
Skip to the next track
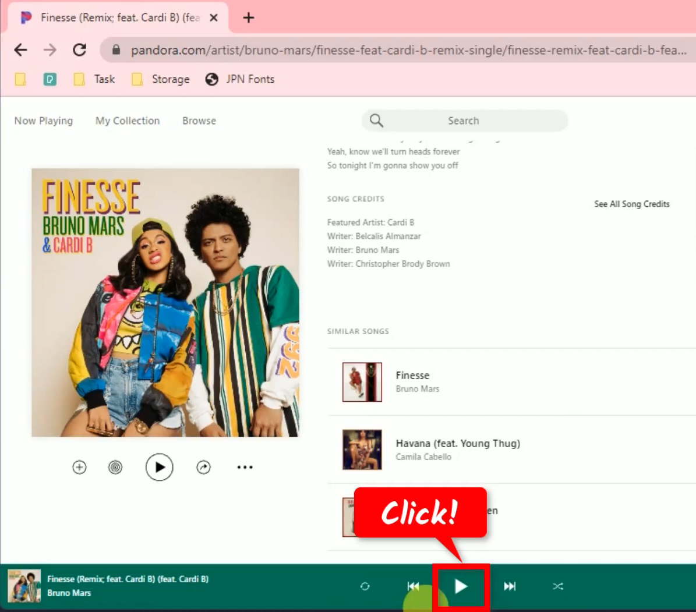click(509, 586)
